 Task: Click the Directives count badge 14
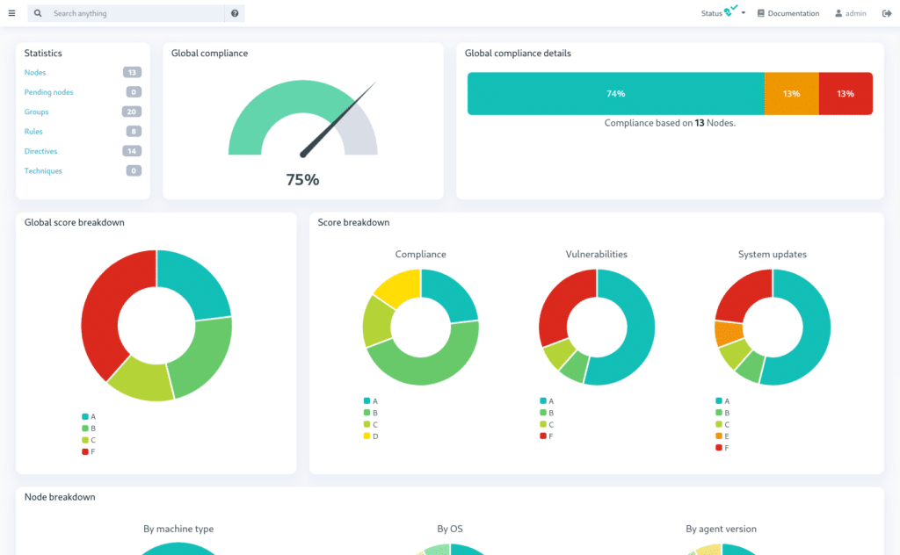pos(132,151)
